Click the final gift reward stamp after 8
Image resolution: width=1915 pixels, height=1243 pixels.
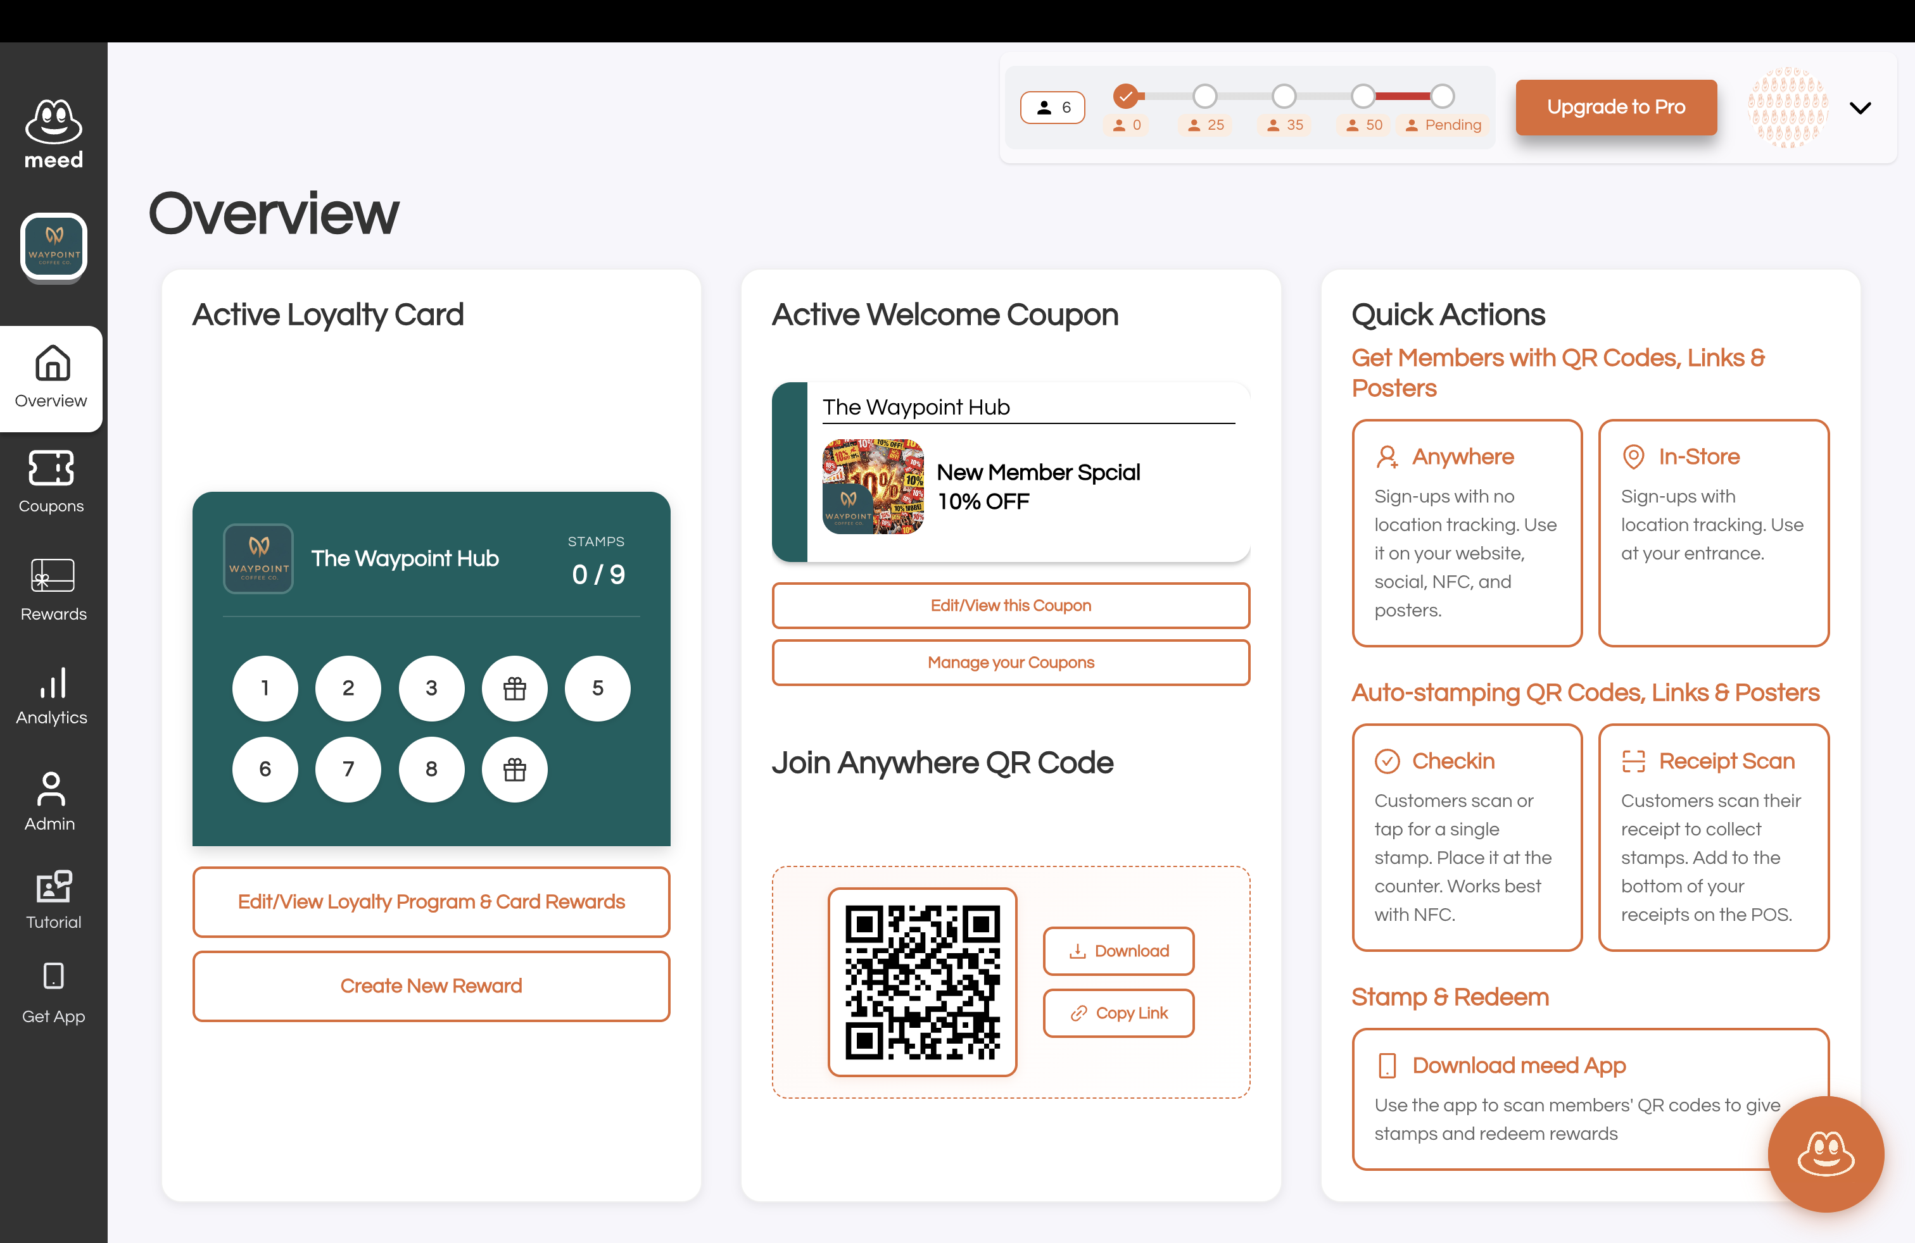515,770
